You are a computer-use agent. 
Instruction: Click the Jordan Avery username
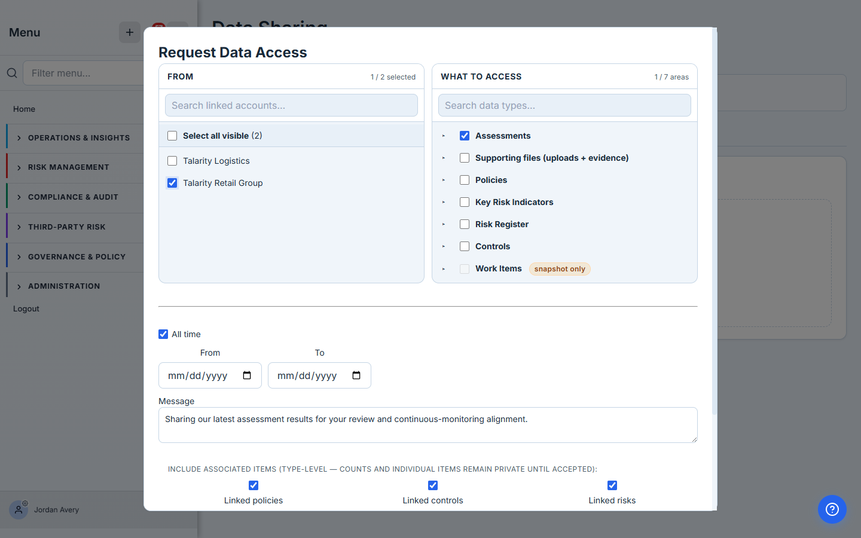pyautogui.click(x=56, y=510)
